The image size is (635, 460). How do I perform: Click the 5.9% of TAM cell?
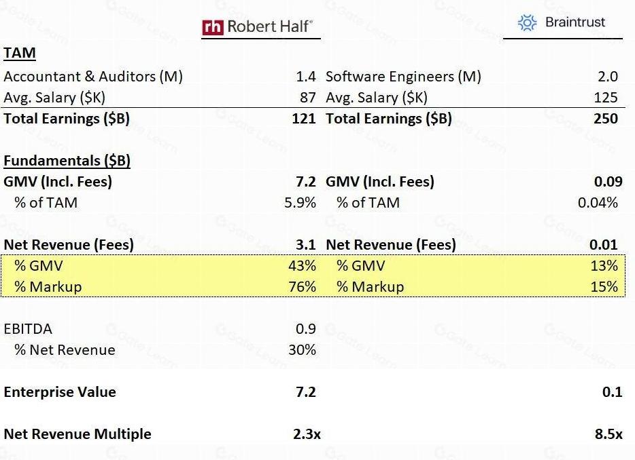click(x=299, y=203)
